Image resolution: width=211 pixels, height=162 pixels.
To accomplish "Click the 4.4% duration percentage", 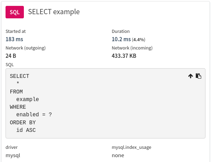I will tap(138, 40).
